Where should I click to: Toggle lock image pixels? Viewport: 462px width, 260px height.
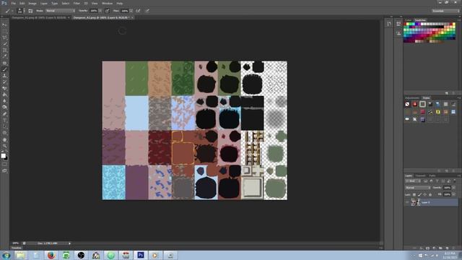tap(419, 194)
